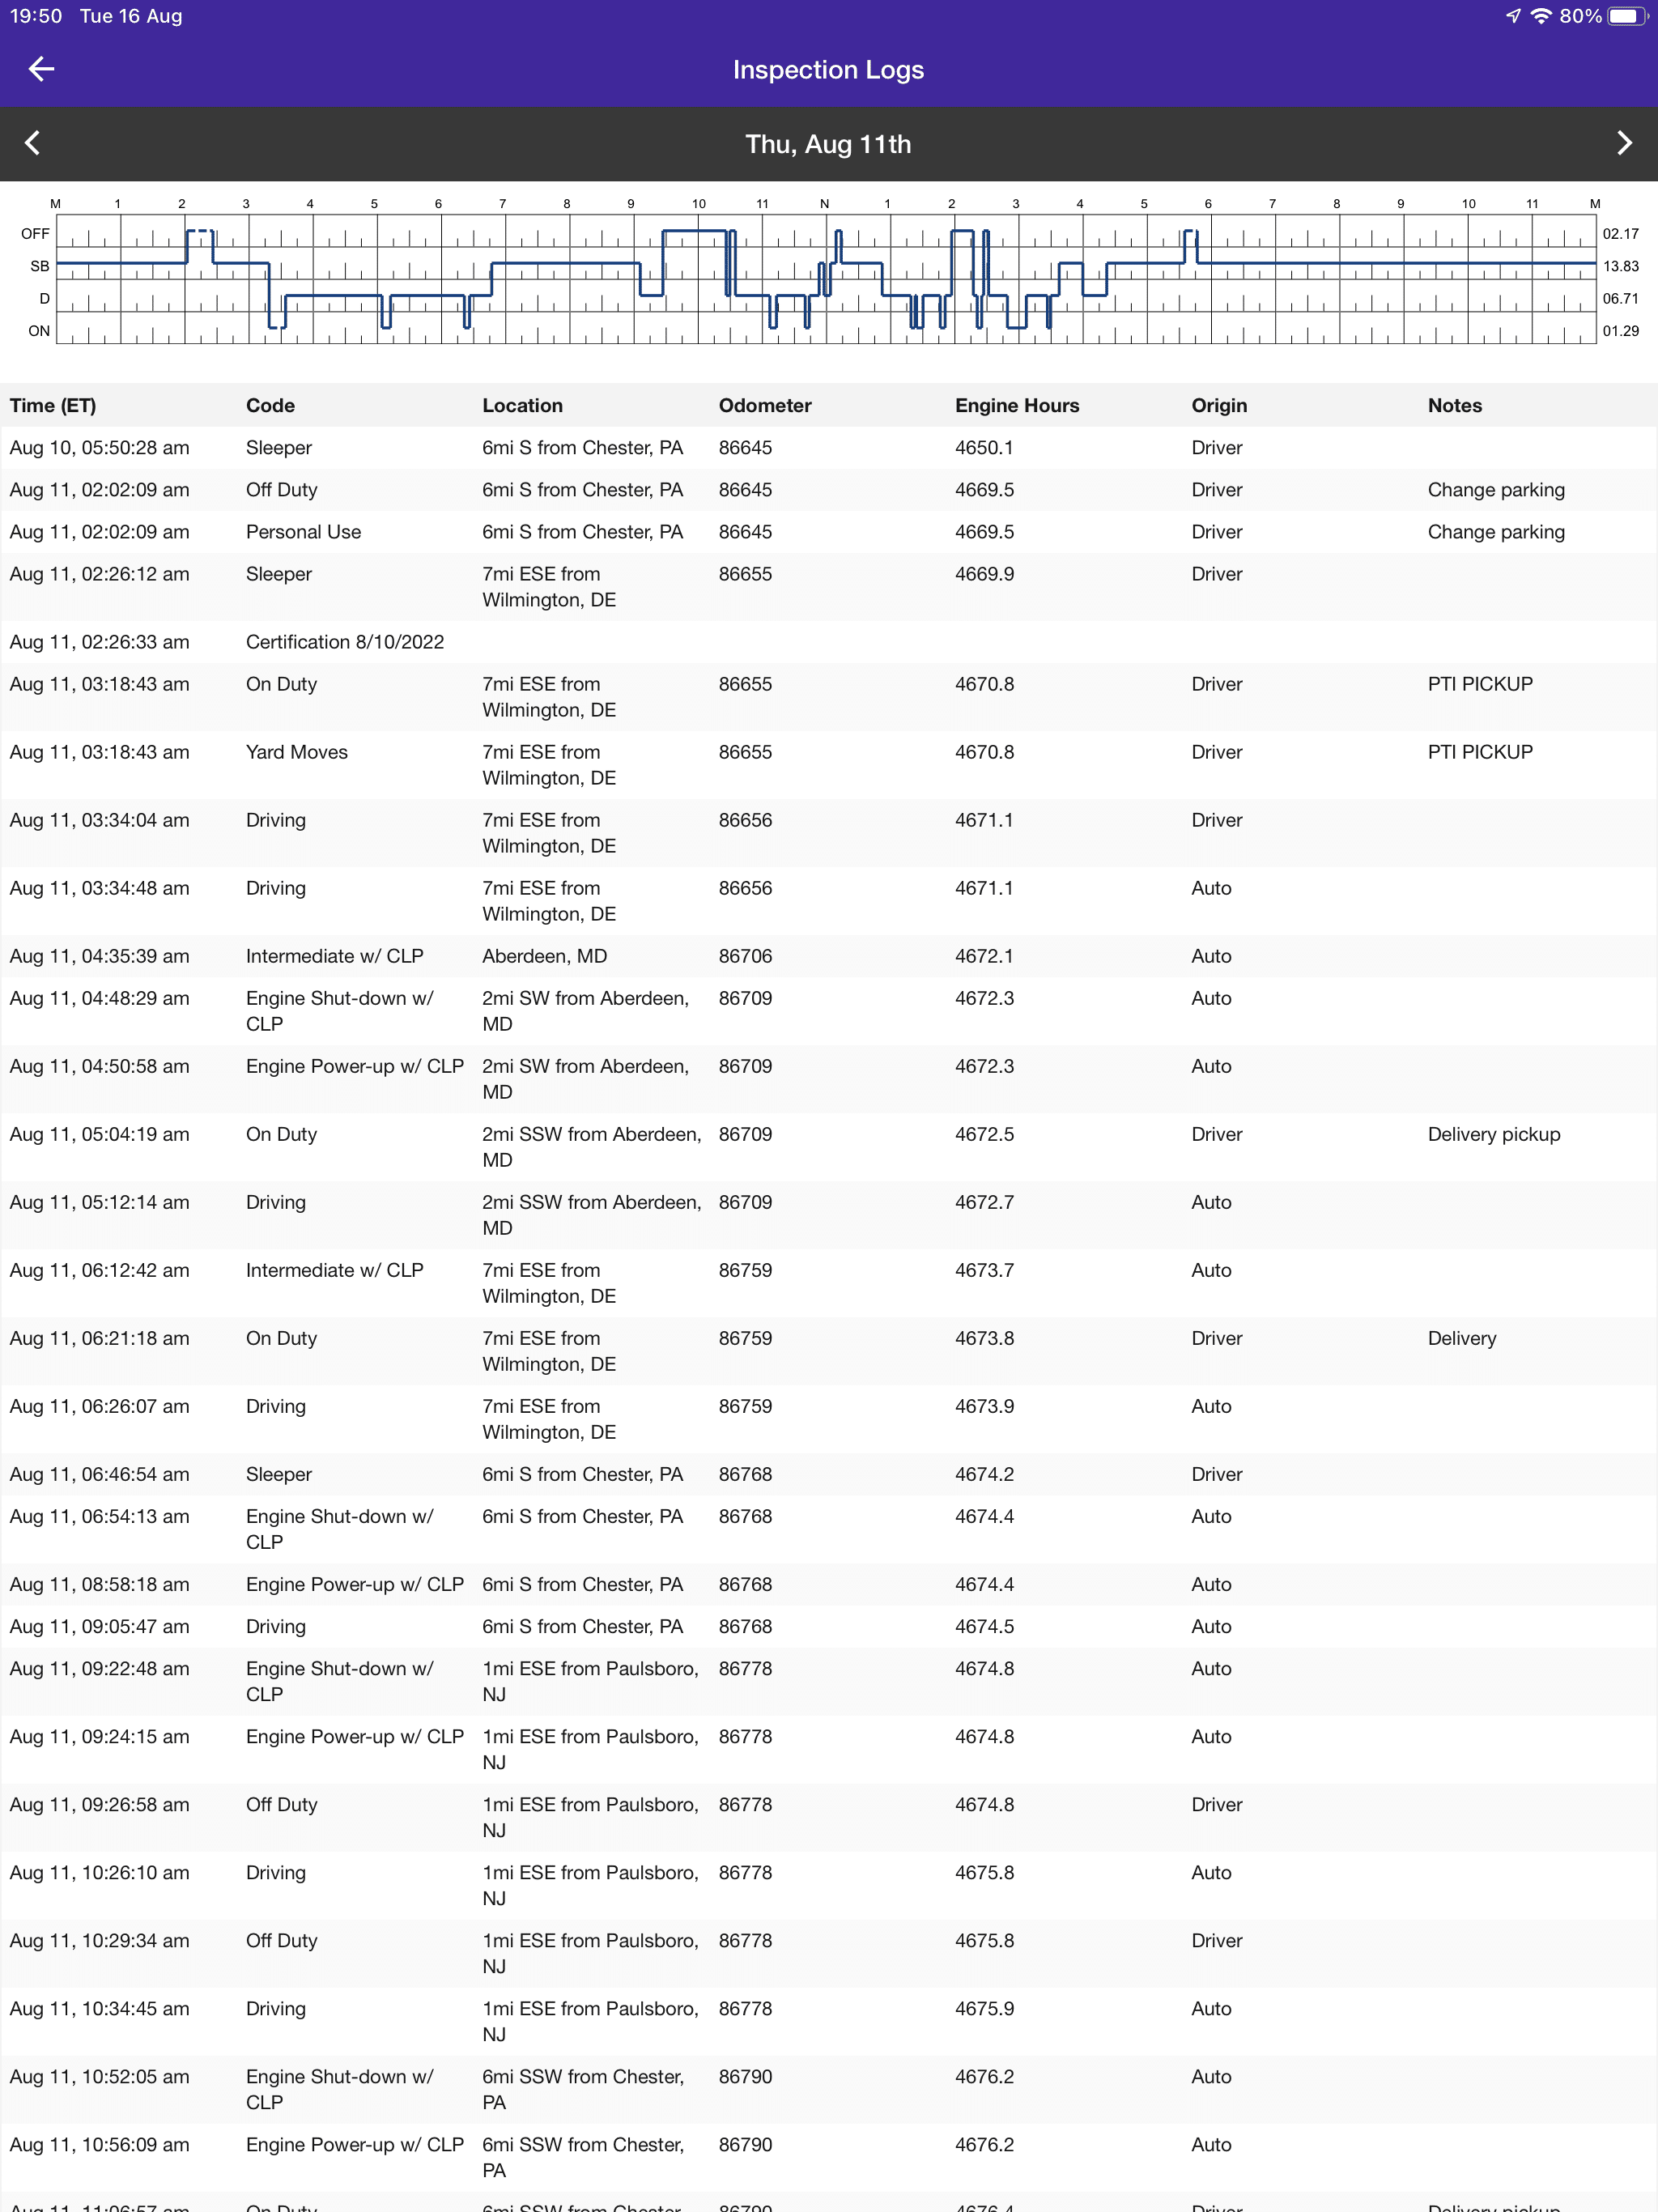Click the back arrow to leave Inspection Logs
This screenshot has width=1658, height=2212.
(41, 69)
